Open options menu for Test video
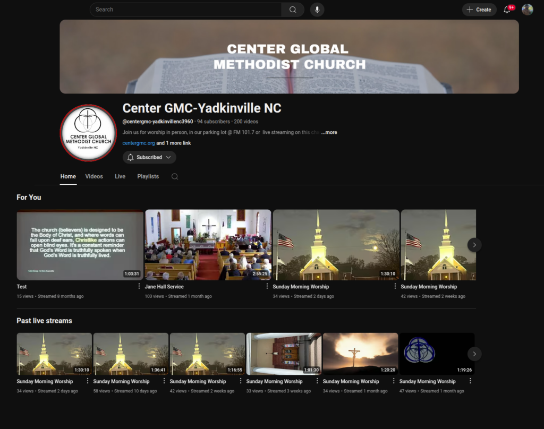Viewport: 544px width, 429px height. click(139, 286)
